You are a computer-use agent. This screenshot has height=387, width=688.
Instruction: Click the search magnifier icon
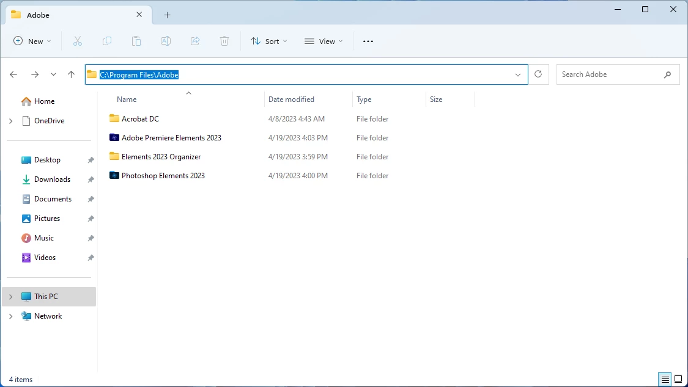[667, 75]
